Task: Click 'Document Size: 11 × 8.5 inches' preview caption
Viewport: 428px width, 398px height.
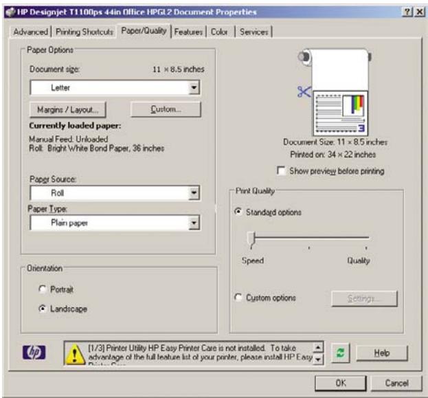Action: (x=335, y=142)
